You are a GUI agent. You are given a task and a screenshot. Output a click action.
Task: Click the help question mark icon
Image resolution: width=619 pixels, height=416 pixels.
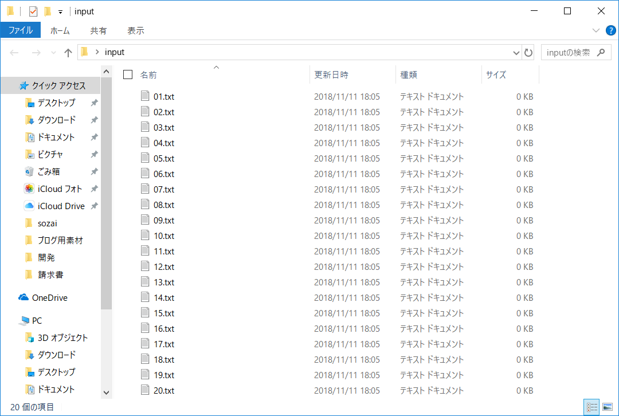coord(610,30)
